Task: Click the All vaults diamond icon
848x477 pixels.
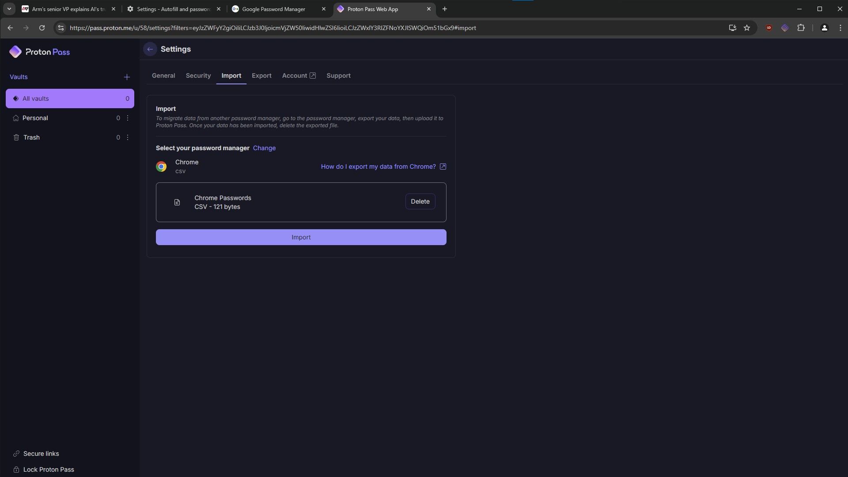Action: coord(16,98)
